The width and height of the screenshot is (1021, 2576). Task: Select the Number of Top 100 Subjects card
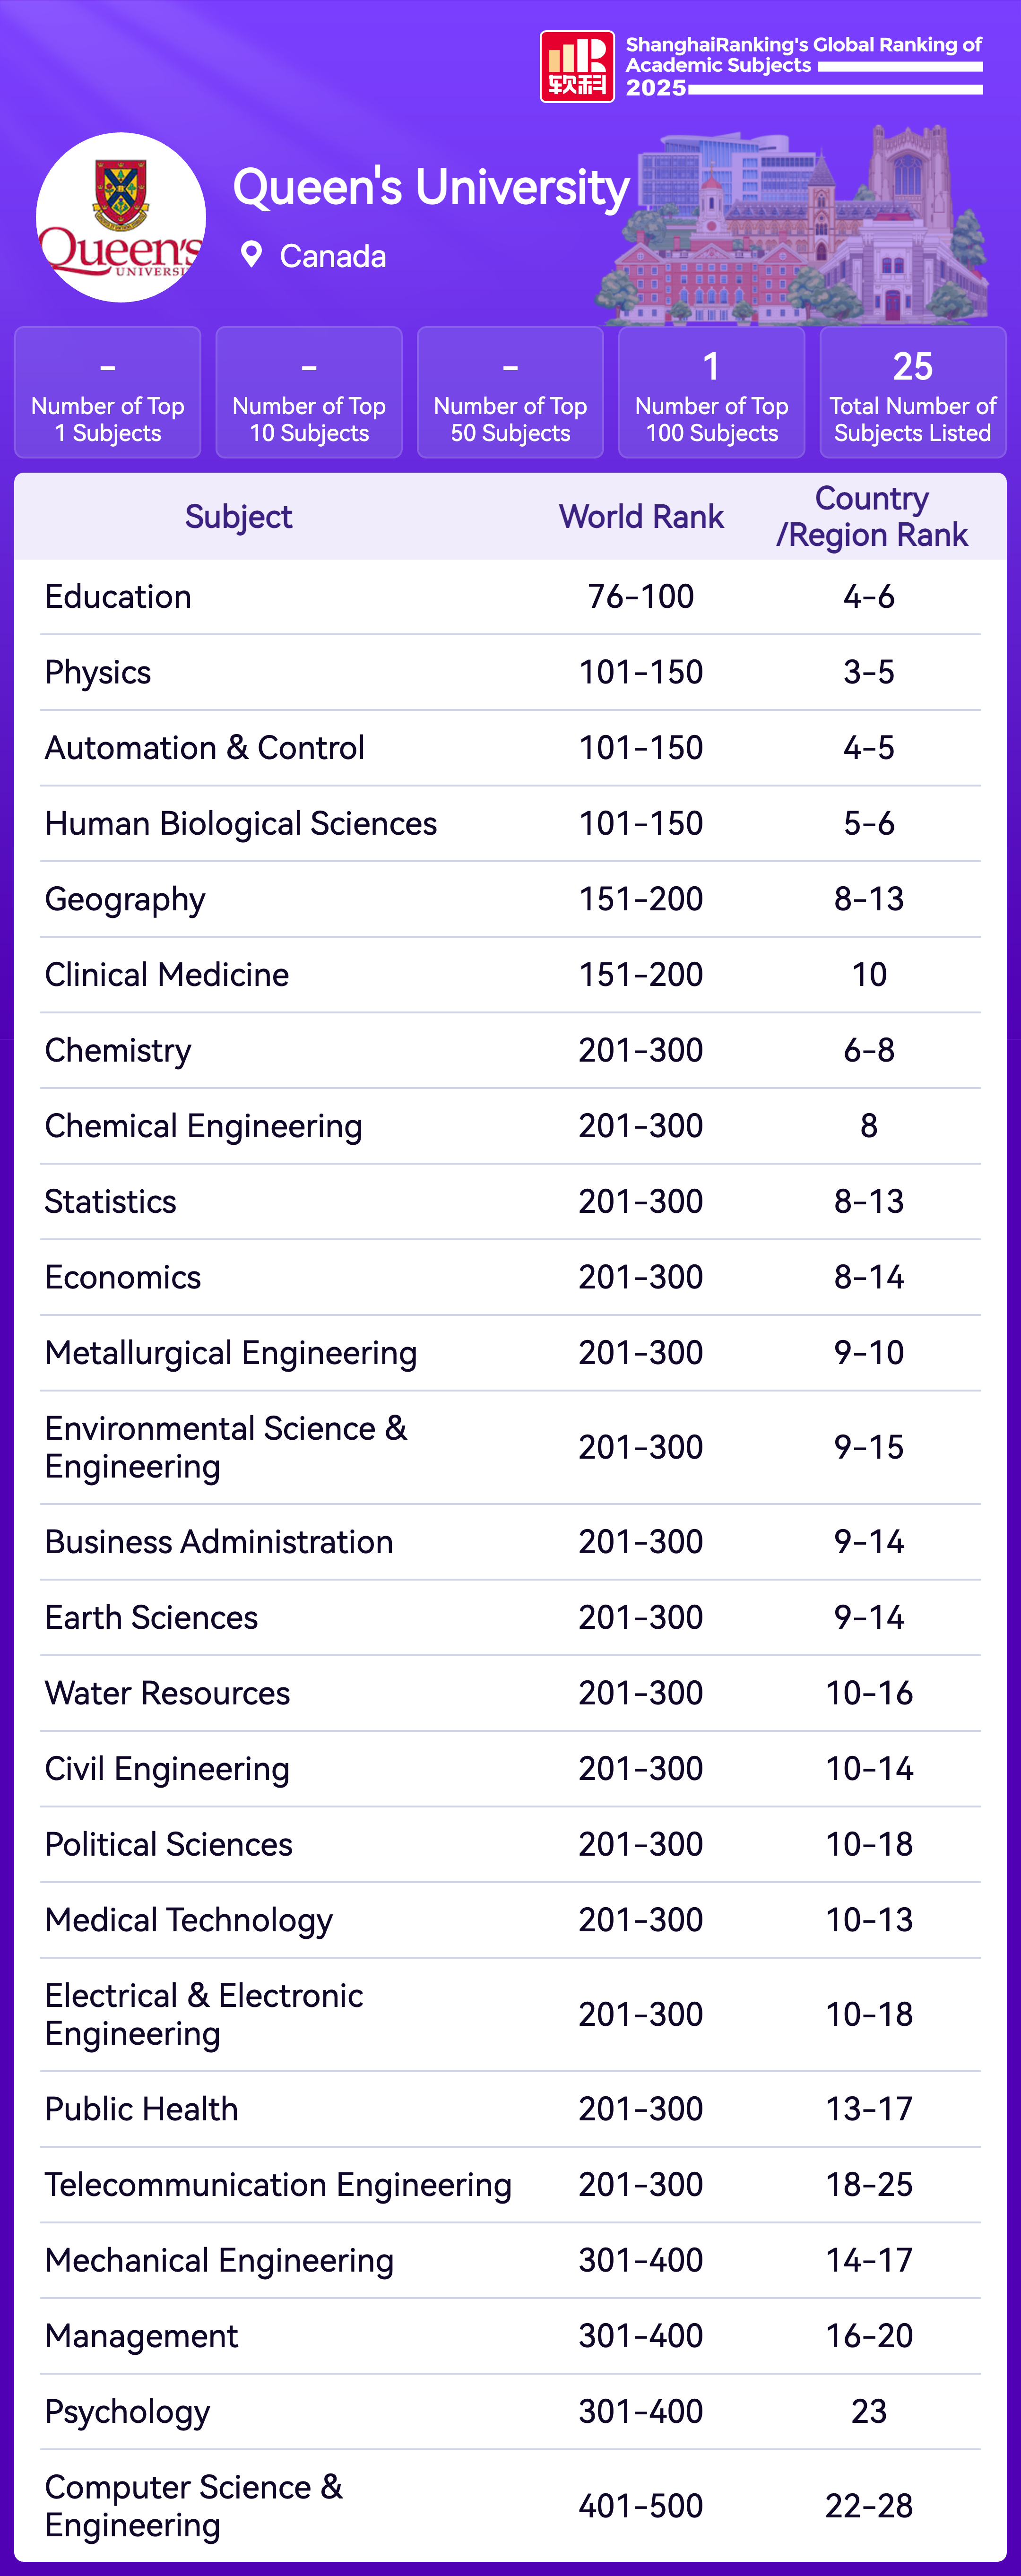pos(711,393)
